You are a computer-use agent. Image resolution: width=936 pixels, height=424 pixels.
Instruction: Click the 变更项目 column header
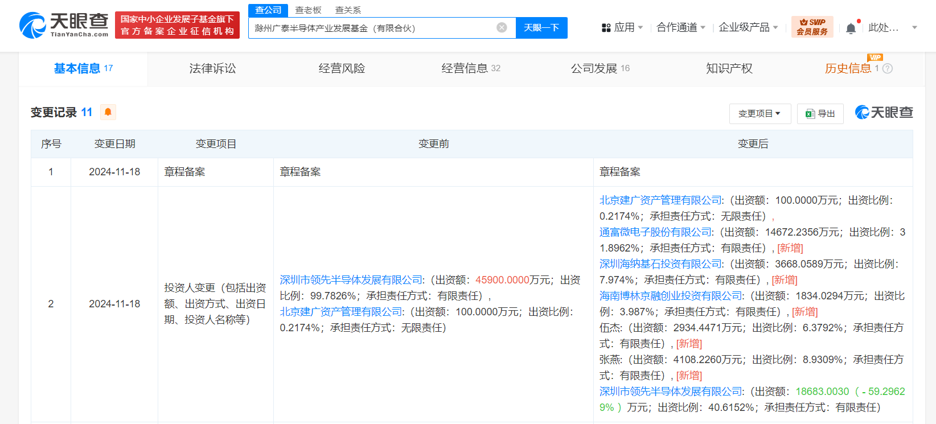pyautogui.click(x=216, y=144)
